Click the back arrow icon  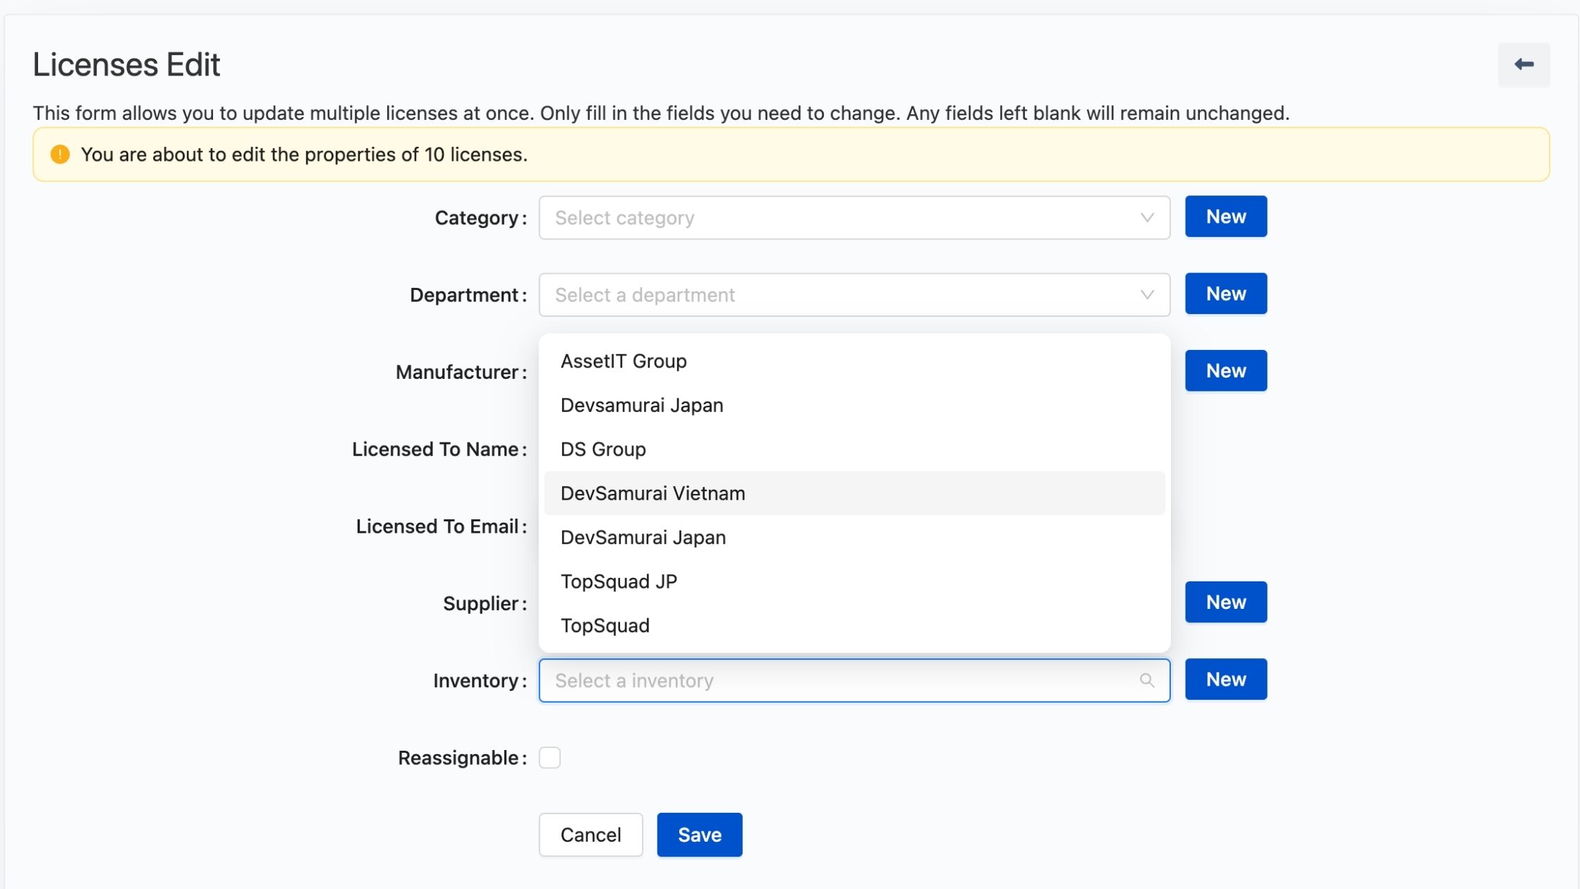click(1524, 65)
